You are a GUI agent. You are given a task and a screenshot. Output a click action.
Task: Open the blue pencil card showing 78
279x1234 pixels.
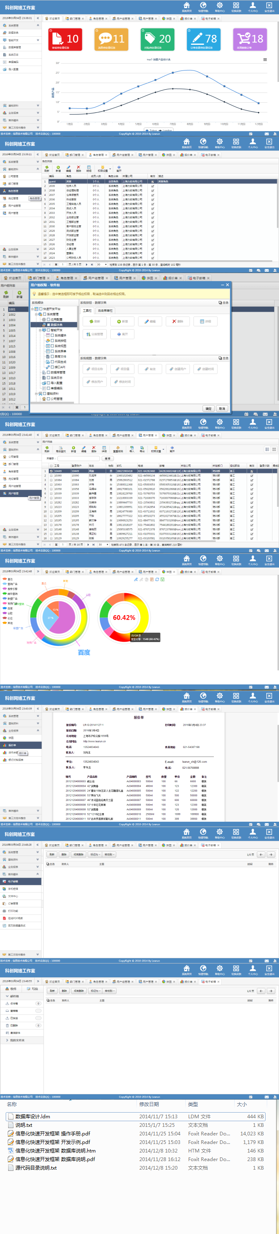click(203, 39)
